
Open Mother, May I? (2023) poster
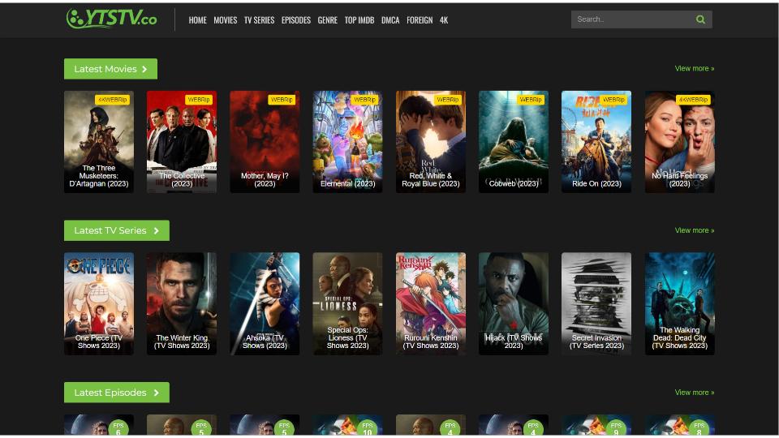coord(265,141)
